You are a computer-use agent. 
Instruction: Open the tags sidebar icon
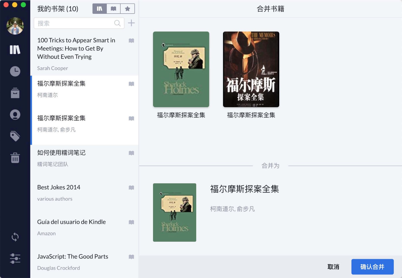(15, 136)
